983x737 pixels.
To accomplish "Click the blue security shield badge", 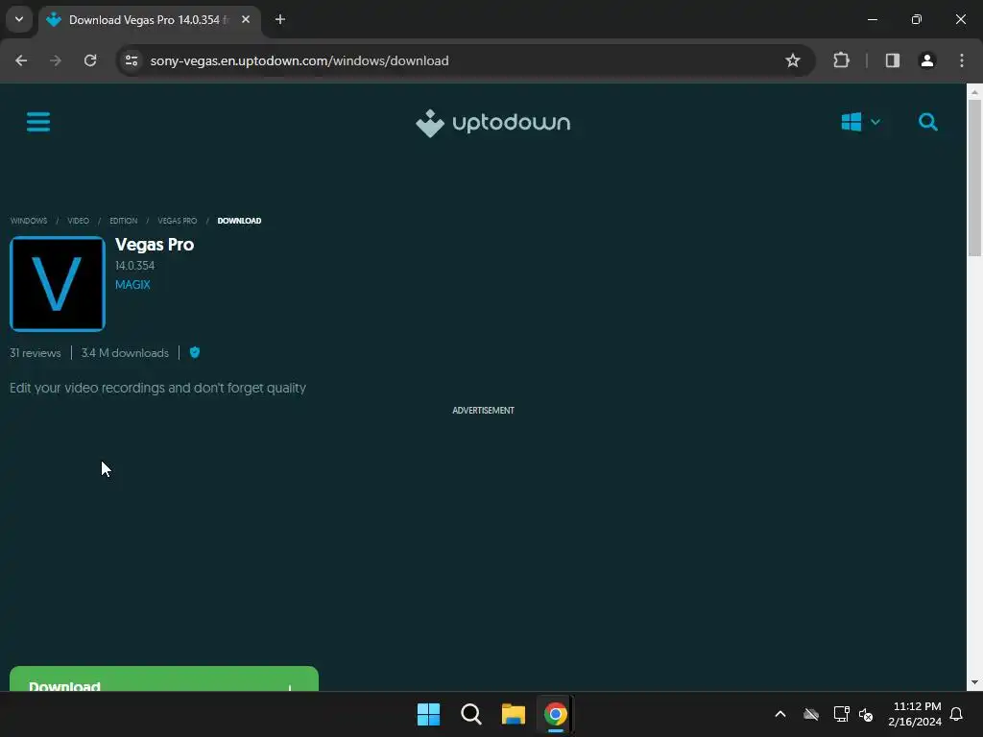I will click(x=194, y=352).
